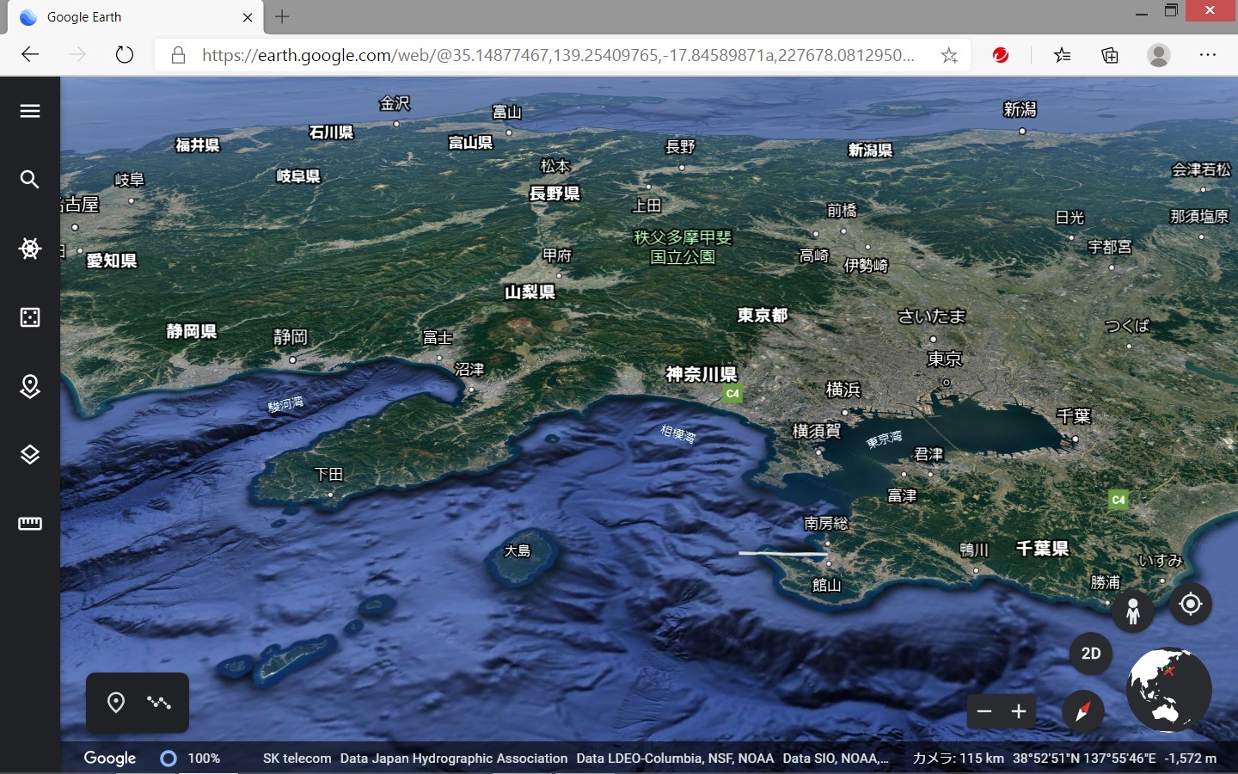Activate the My Location crosshair
This screenshot has width=1238, height=774.
pyautogui.click(x=1190, y=604)
